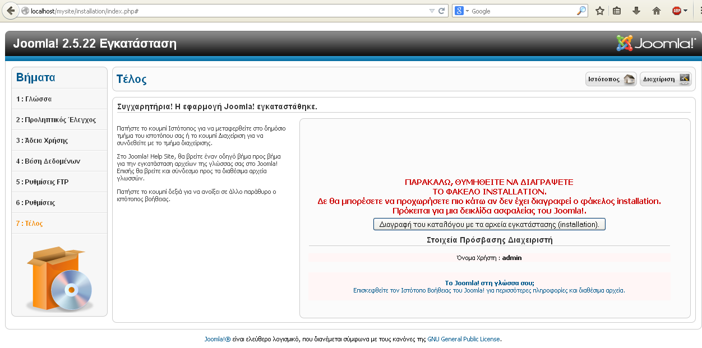Viewport: 702px width, 348px height.
Task: Go to the browser home icon
Action: pyautogui.click(x=657, y=11)
